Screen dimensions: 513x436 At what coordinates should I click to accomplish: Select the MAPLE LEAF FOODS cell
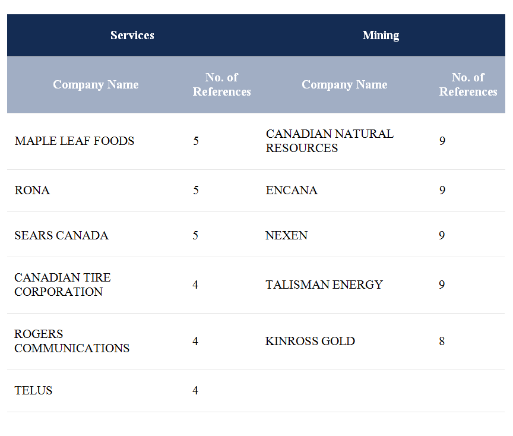74,141
